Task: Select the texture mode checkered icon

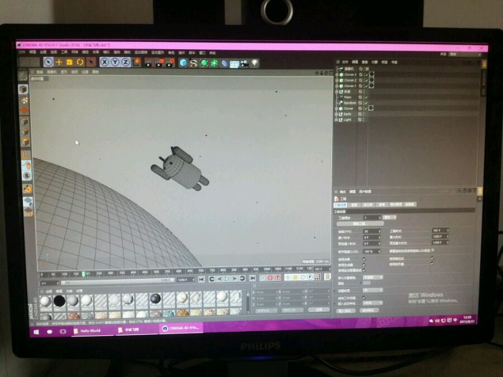Action: [23, 101]
